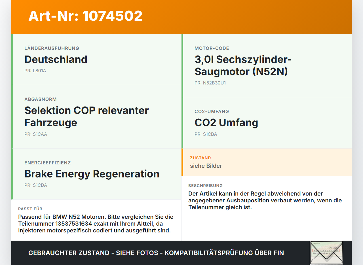The height and width of the screenshot is (265, 363).
Task: Click the ZUSTAND label
Action: pyautogui.click(x=201, y=158)
